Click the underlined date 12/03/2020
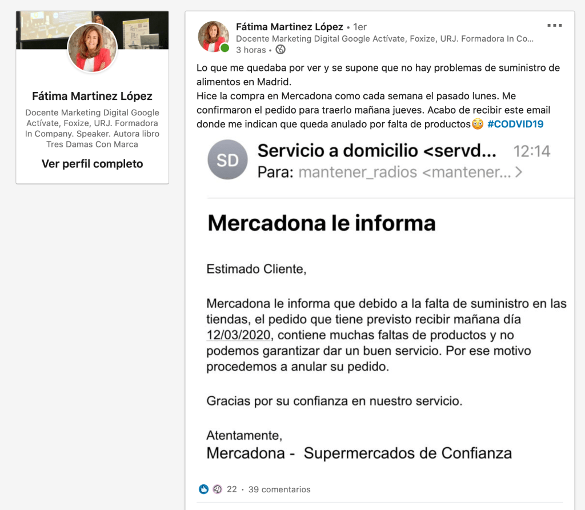Screen dimensions: 585x510 238,335
